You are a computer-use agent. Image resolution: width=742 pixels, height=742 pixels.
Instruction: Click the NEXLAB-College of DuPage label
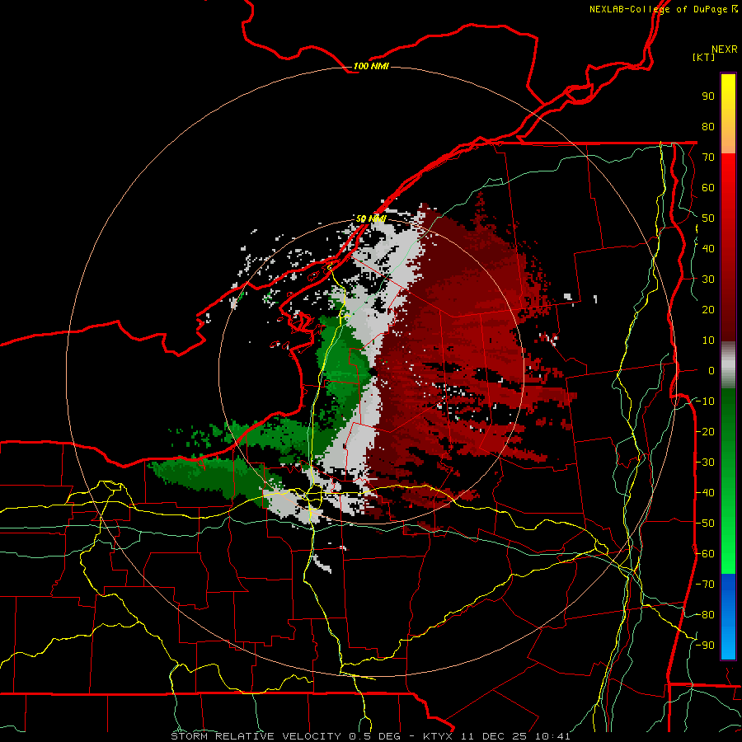(663, 9)
